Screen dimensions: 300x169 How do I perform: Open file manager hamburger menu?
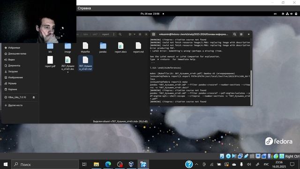point(140,34)
